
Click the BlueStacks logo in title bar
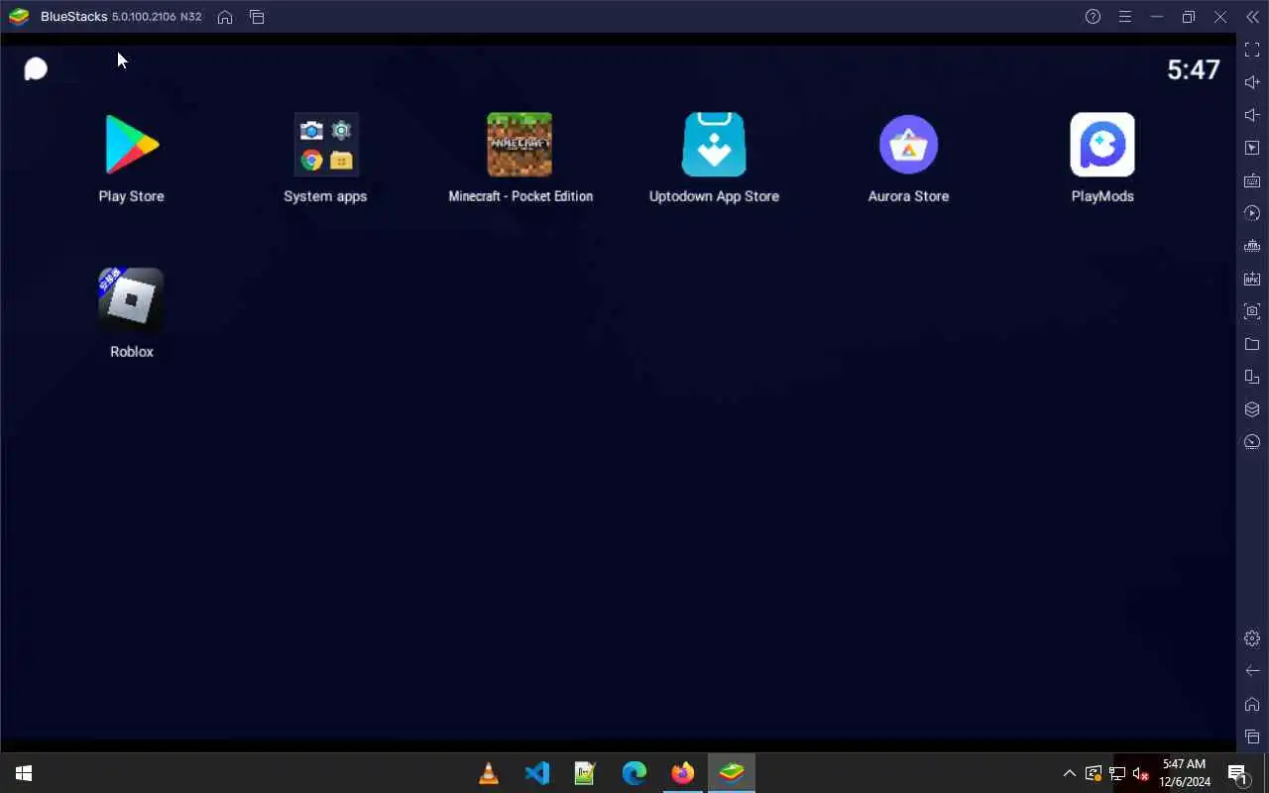pyautogui.click(x=19, y=17)
